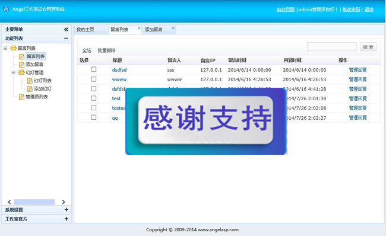Expand the 系统设置 panel with the plus
The width and height of the screenshot is (386, 236).
67,209
